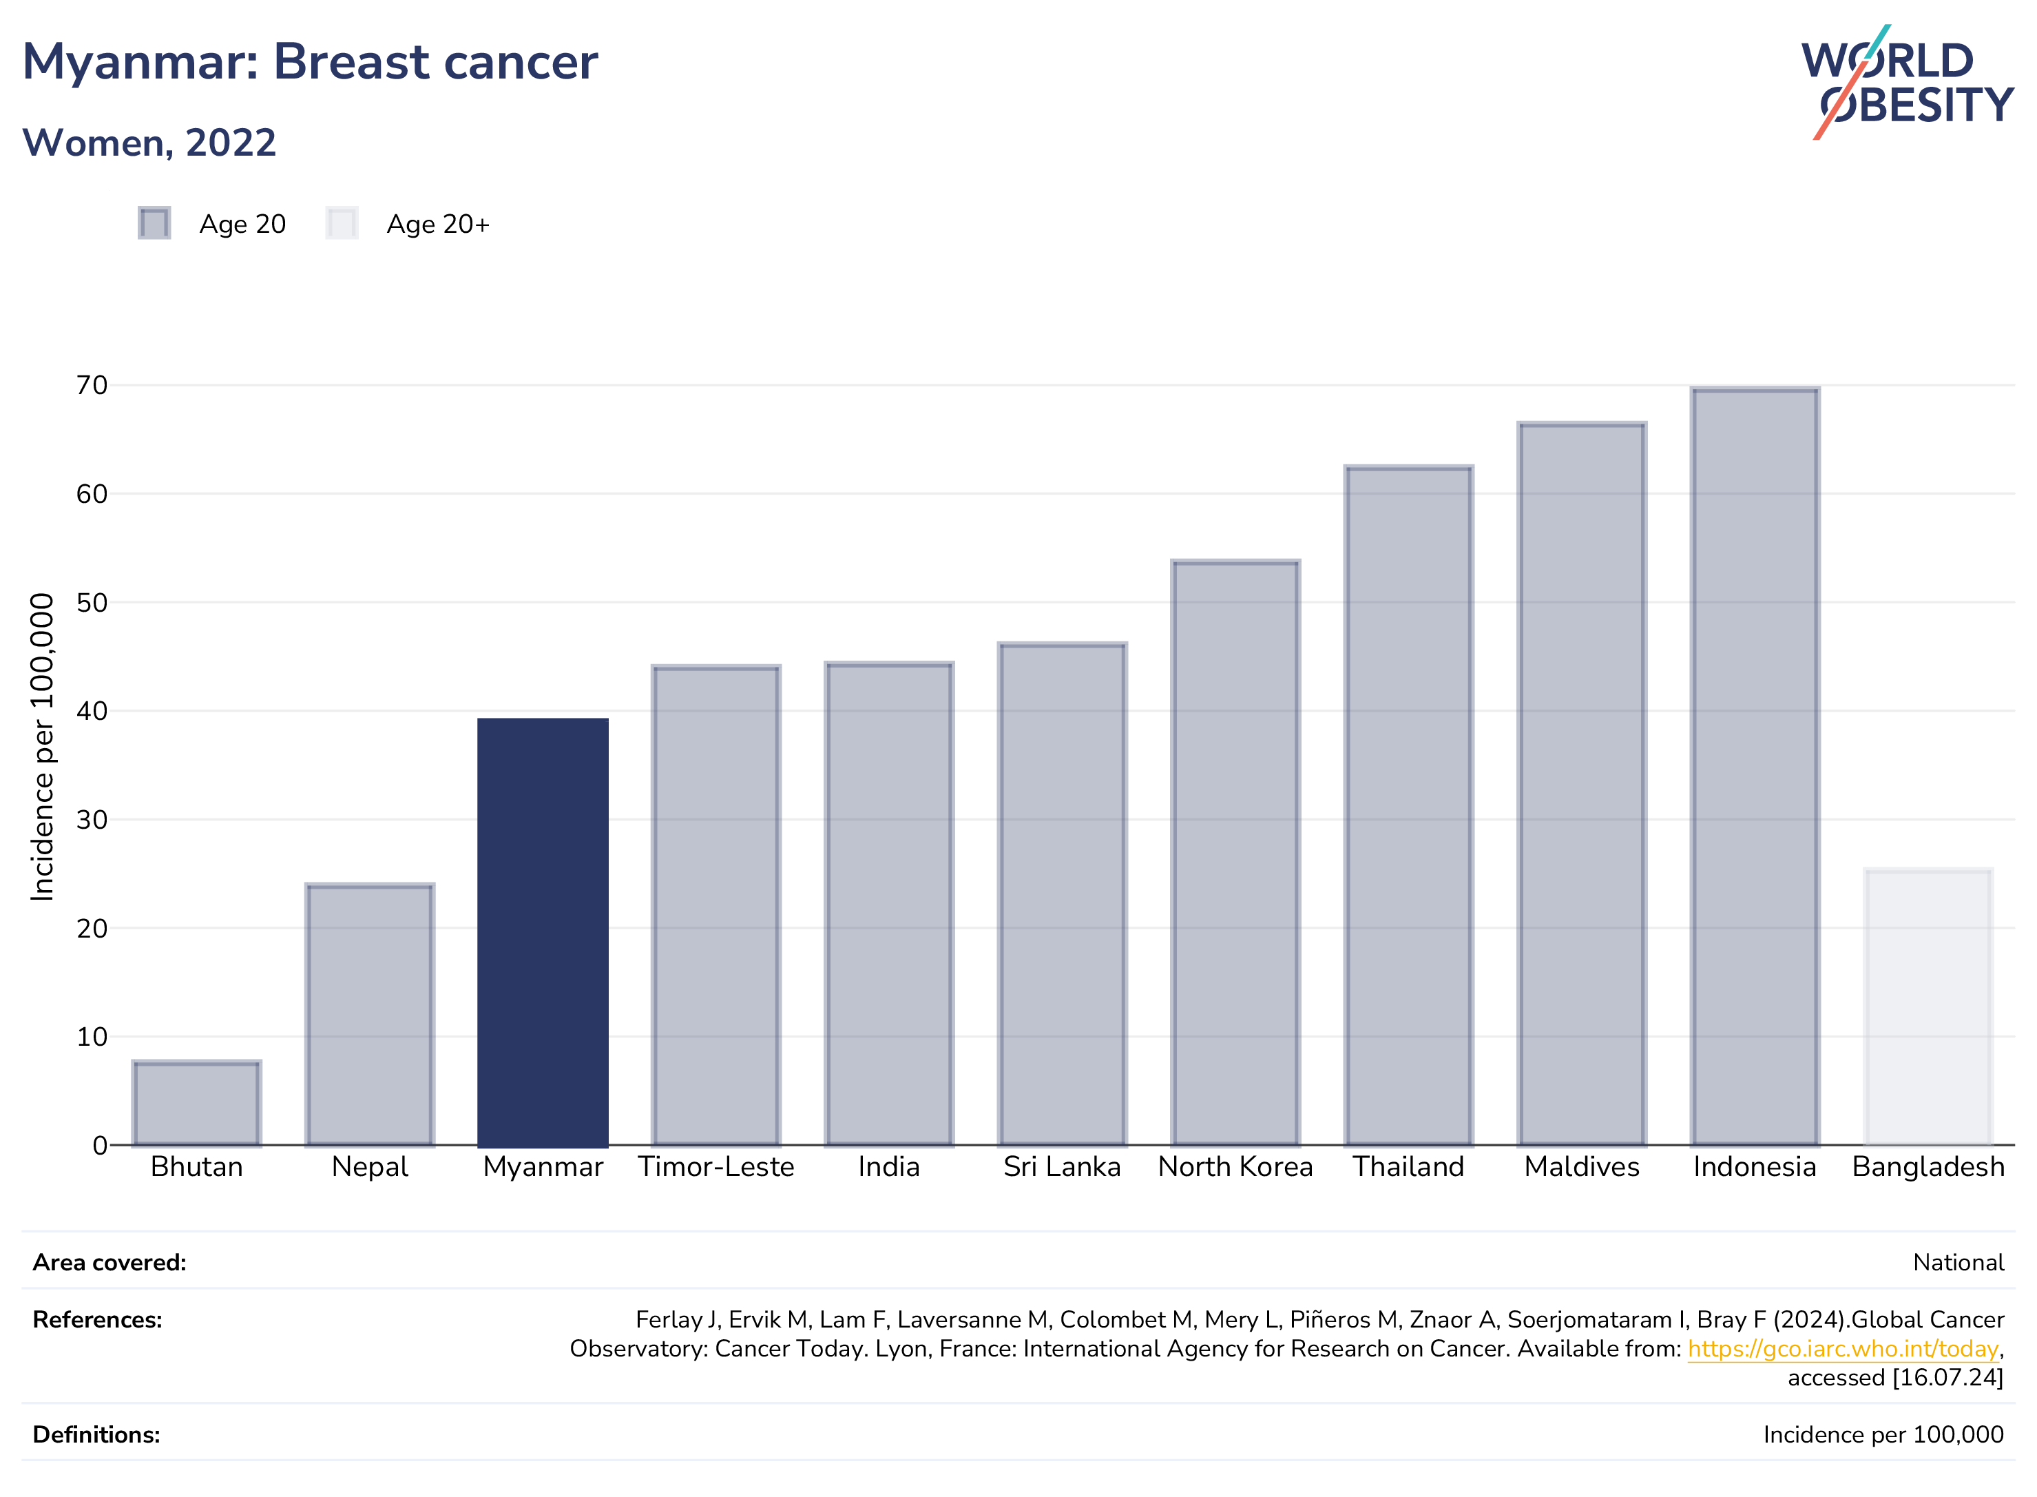Click the Age 20+ legend label
The image size is (2037, 1497).
click(439, 224)
